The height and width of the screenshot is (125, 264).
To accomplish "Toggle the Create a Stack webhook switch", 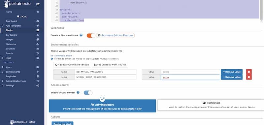I will [91, 36].
